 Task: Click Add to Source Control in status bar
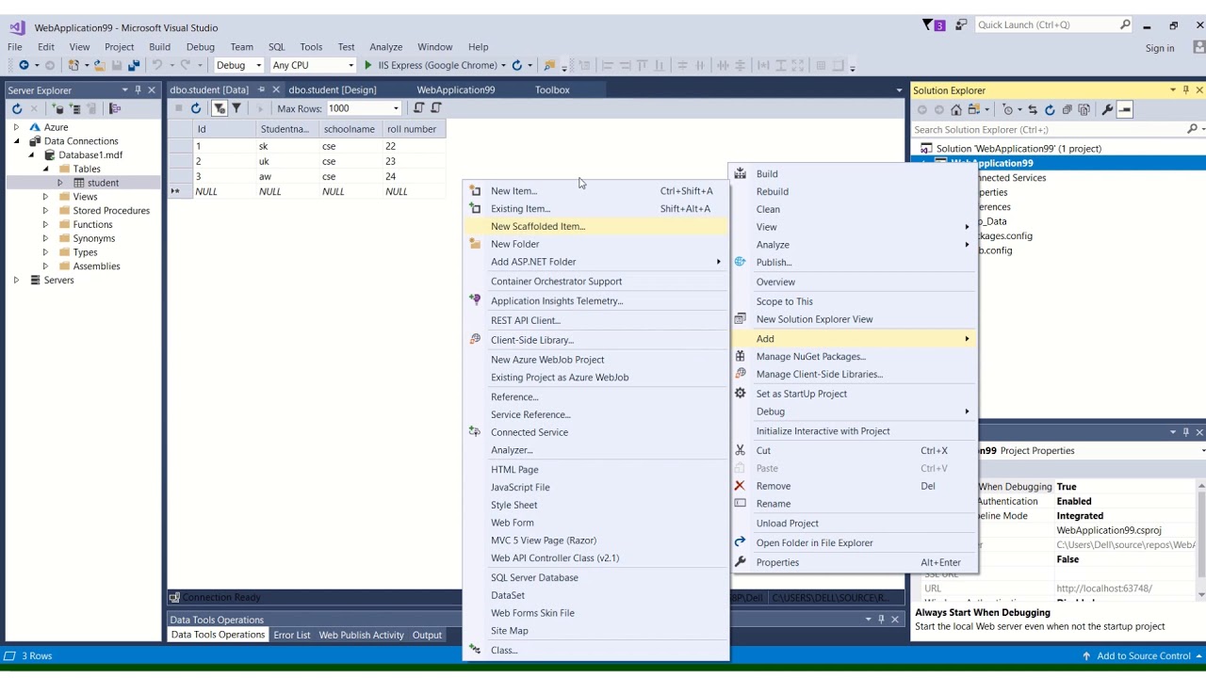coord(1143,655)
